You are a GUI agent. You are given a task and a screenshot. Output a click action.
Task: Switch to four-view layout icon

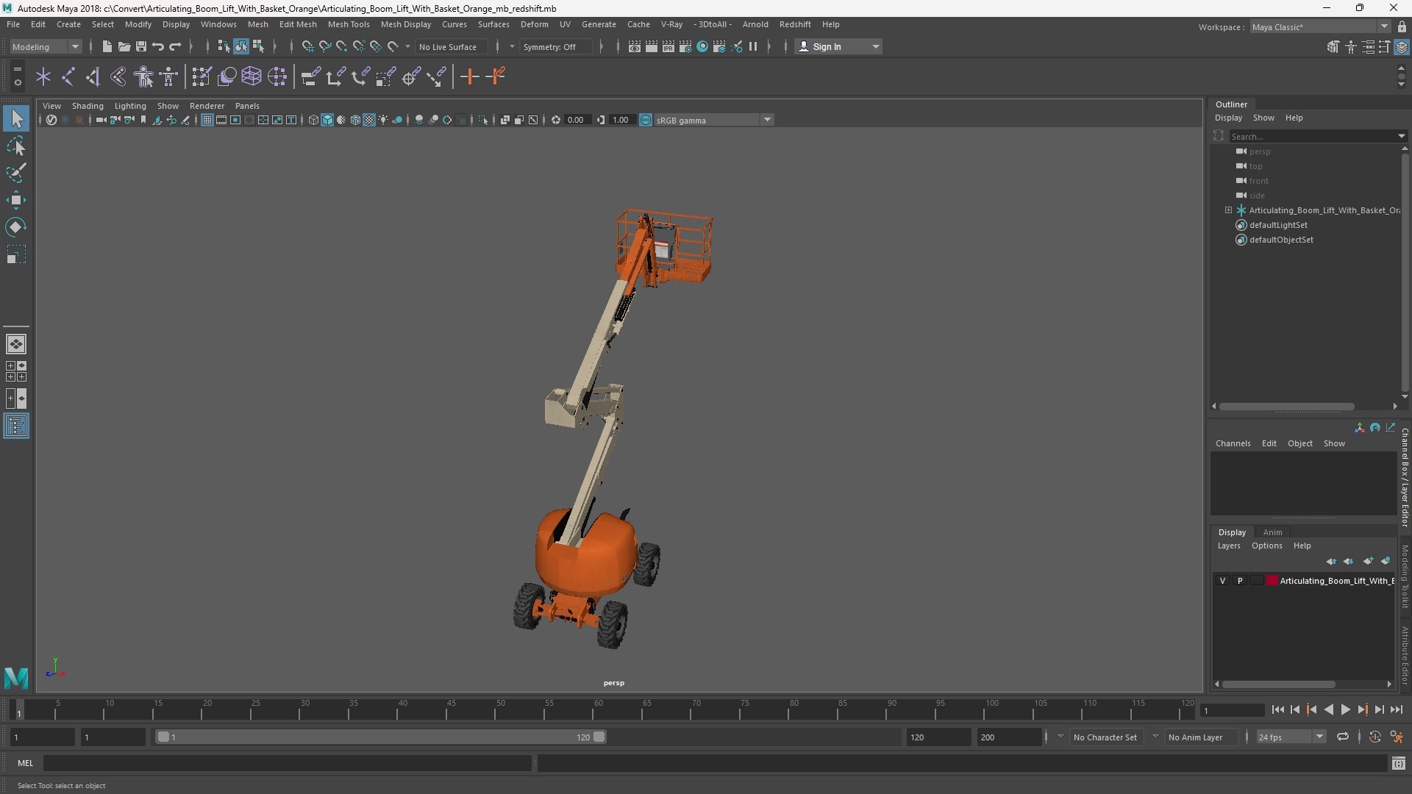(x=16, y=371)
